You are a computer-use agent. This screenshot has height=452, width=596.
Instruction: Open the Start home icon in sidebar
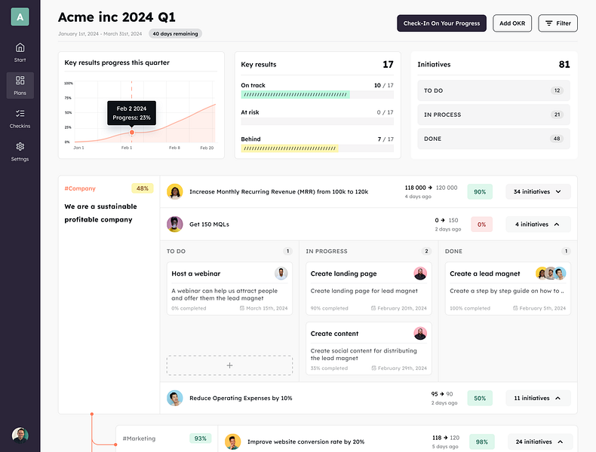click(x=20, y=47)
